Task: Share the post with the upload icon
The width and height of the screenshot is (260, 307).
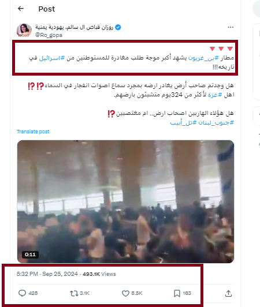Action: pyautogui.click(x=228, y=293)
